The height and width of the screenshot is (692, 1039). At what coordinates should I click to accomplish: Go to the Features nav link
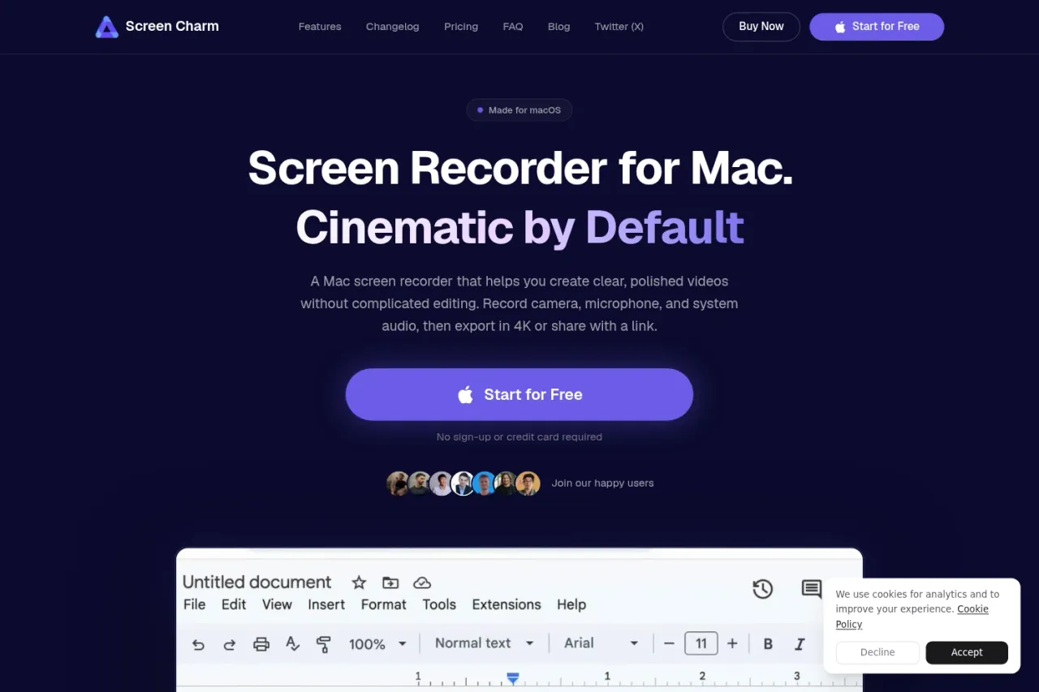320,27
